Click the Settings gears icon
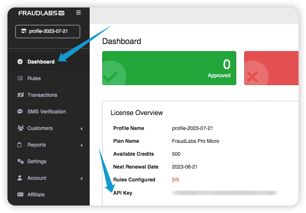 (x=20, y=161)
